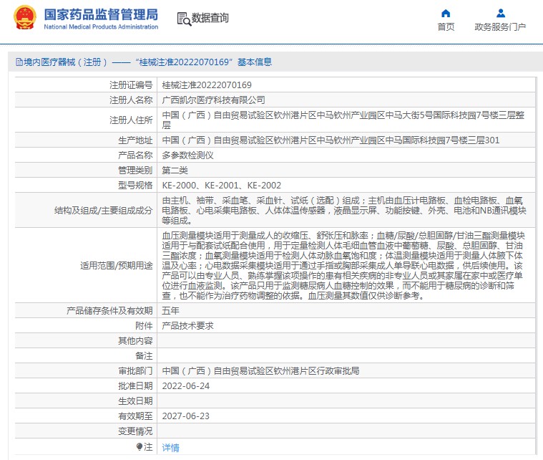Click the production address text ending 三层301
The height and width of the screenshot is (460, 543).
331,140
